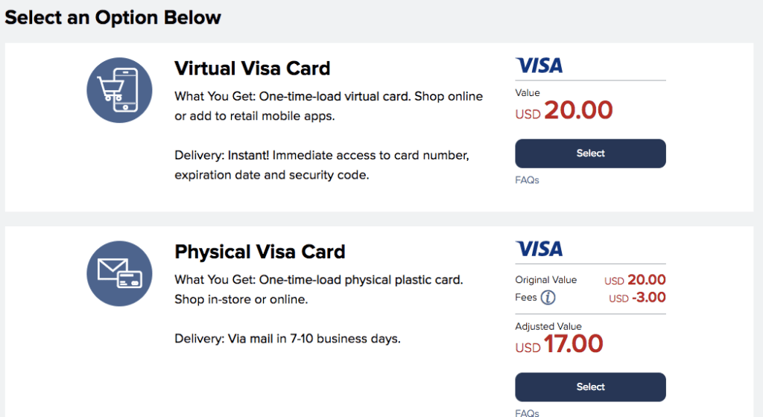
Task: Click the 7-10 business days delivery text
Action: [288, 339]
